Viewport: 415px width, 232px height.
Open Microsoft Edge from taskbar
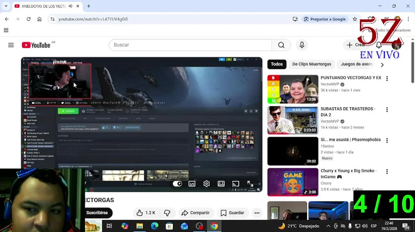click(154, 226)
